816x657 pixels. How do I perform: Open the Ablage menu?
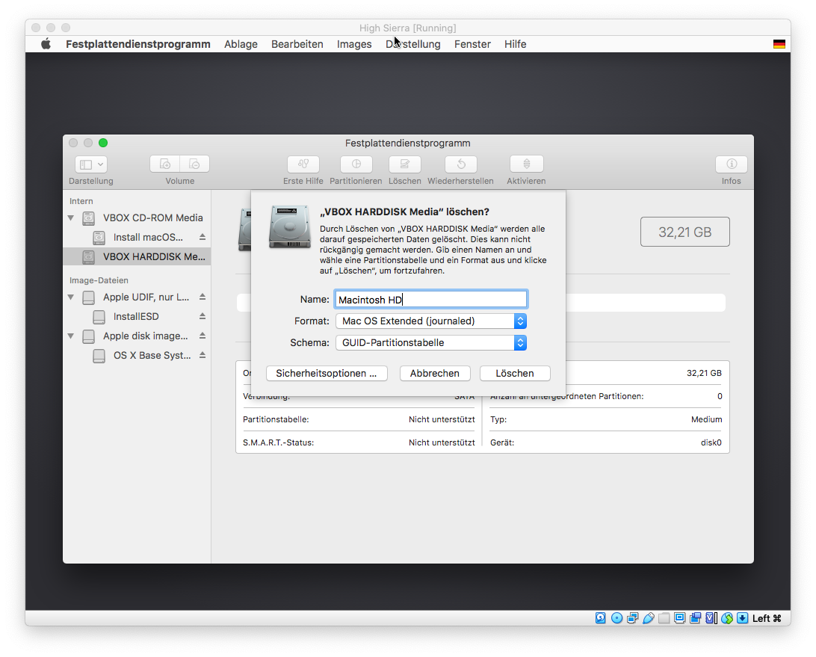241,44
